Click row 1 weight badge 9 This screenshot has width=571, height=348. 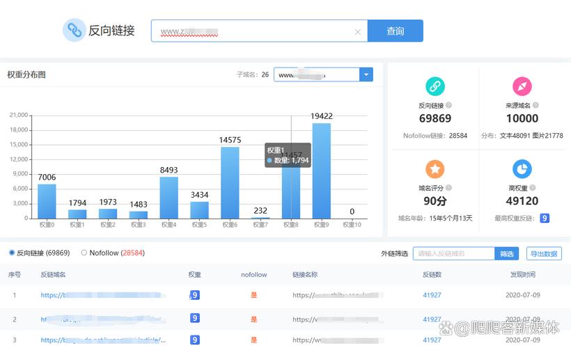coord(195,295)
